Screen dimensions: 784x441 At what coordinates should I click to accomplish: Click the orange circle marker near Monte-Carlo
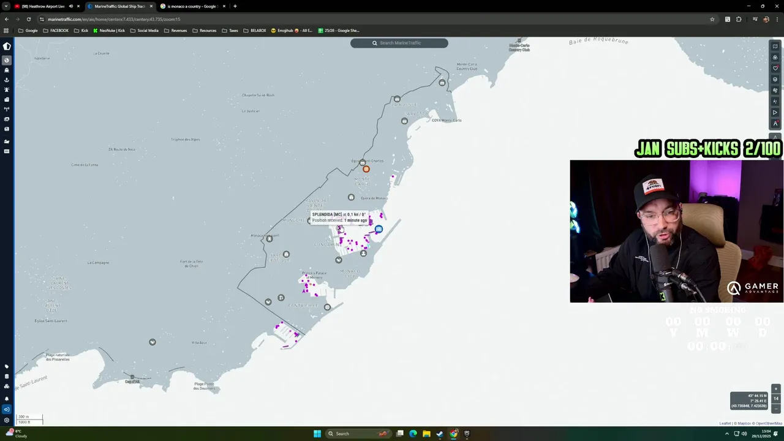coord(366,169)
